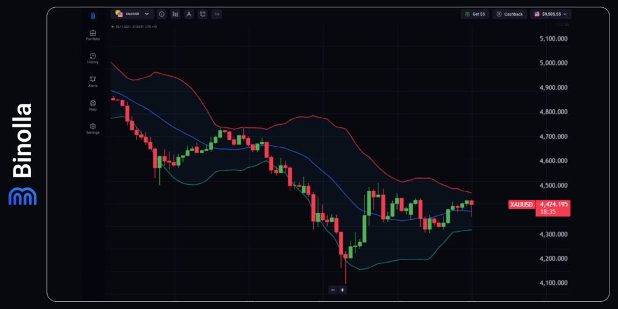Image resolution: width=618 pixels, height=309 pixels.
Task: Show asset information via the info icon
Action: coord(161,14)
